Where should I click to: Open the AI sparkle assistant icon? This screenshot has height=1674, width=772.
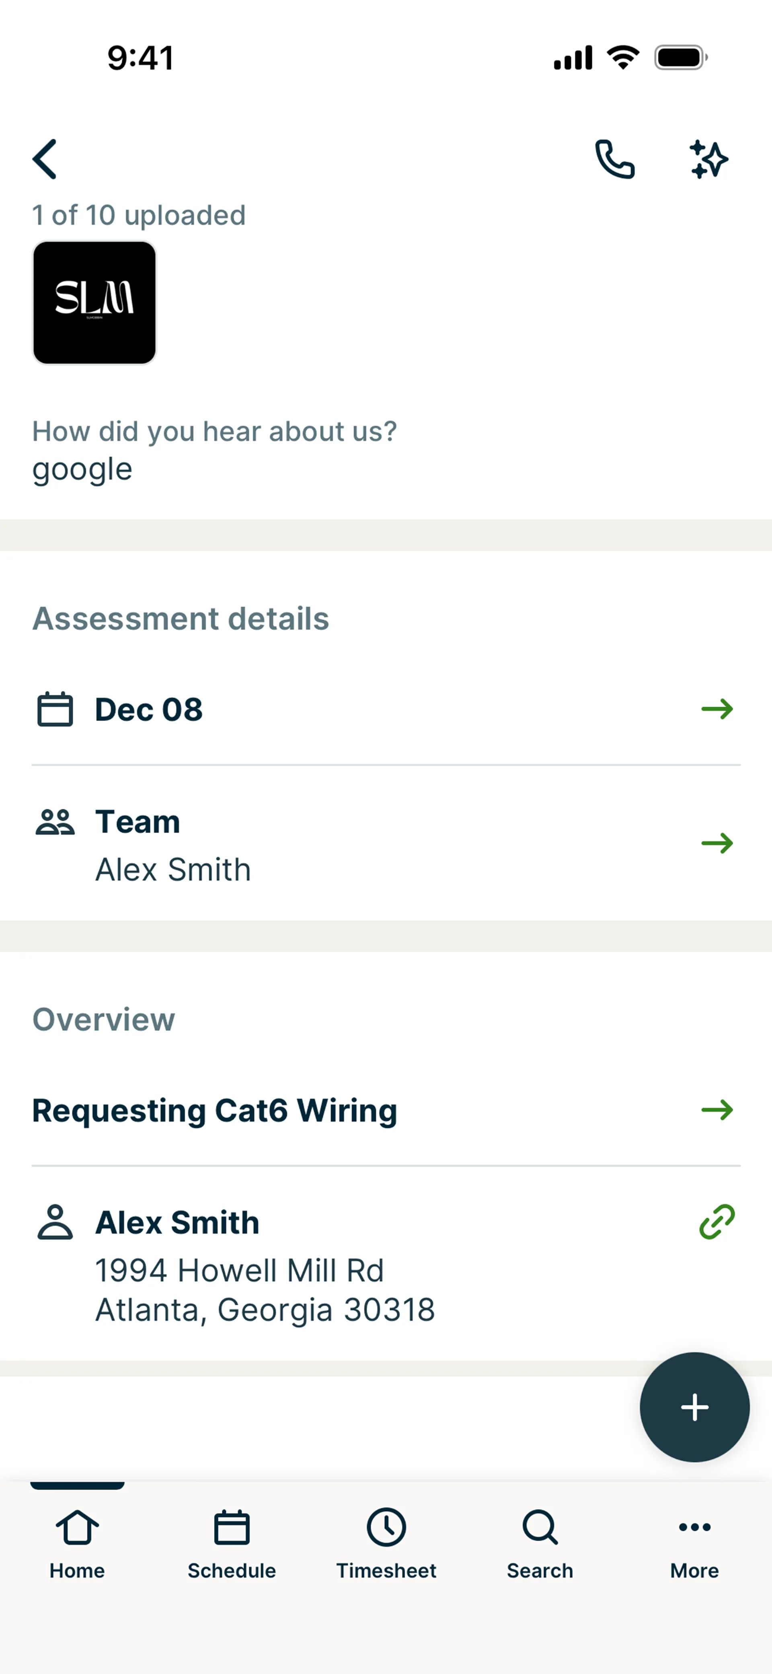[708, 159]
